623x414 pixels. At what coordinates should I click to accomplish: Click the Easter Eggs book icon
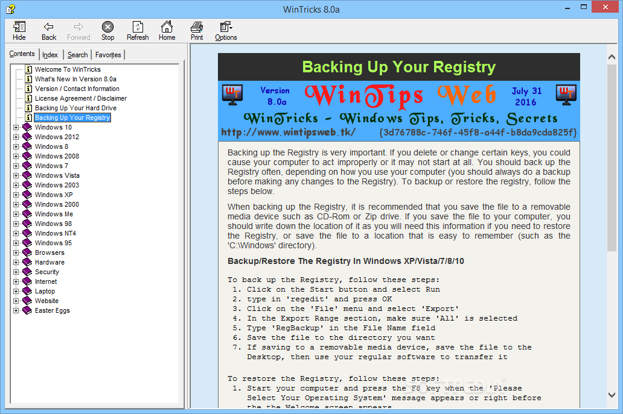click(27, 310)
